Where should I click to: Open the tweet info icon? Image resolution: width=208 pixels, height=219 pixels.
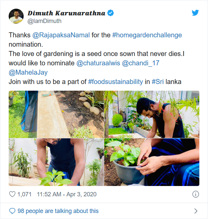coord(196,194)
